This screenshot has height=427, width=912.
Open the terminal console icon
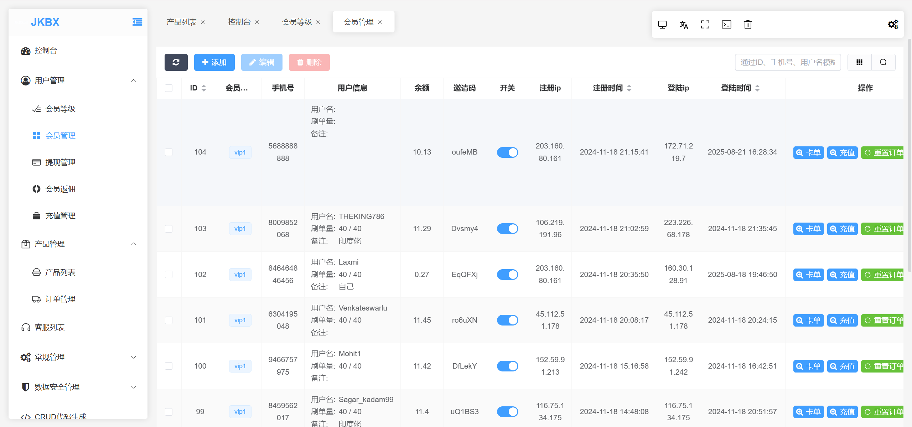click(x=726, y=25)
